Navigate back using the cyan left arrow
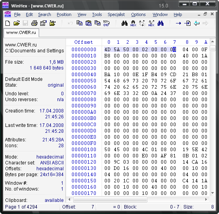The height and width of the screenshot is (214, 219). click(196, 23)
